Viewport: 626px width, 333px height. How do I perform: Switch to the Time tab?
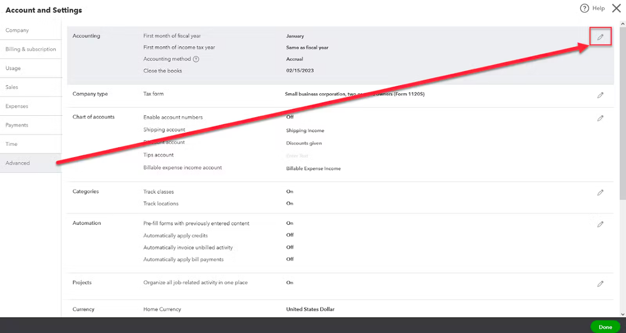point(12,144)
